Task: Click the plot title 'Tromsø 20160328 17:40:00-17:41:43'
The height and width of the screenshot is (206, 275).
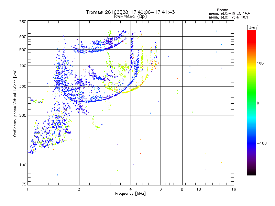Action: coord(130,12)
